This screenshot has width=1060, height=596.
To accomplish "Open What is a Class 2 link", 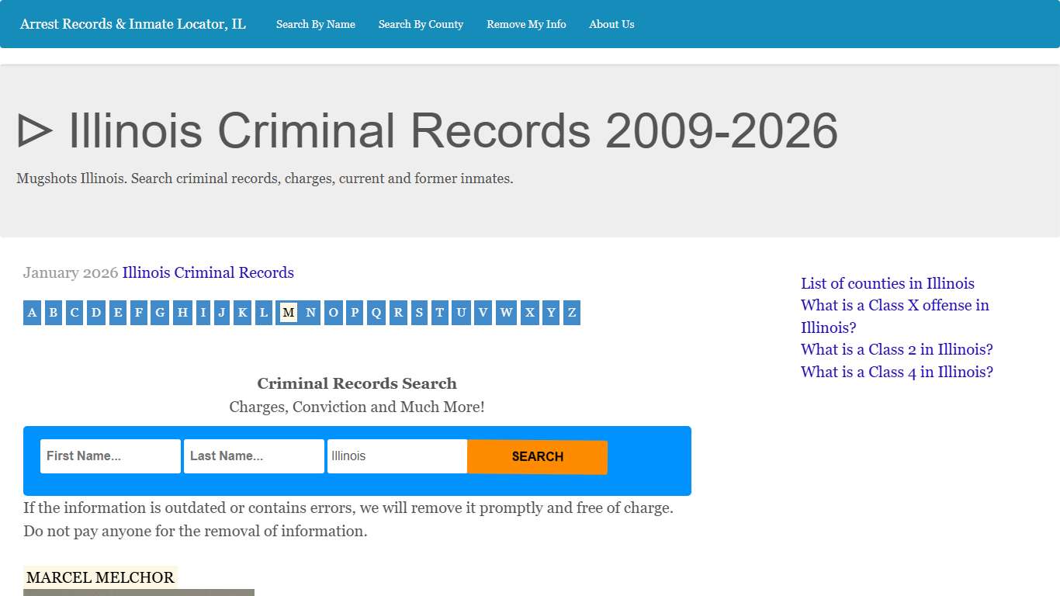I will [x=896, y=349].
